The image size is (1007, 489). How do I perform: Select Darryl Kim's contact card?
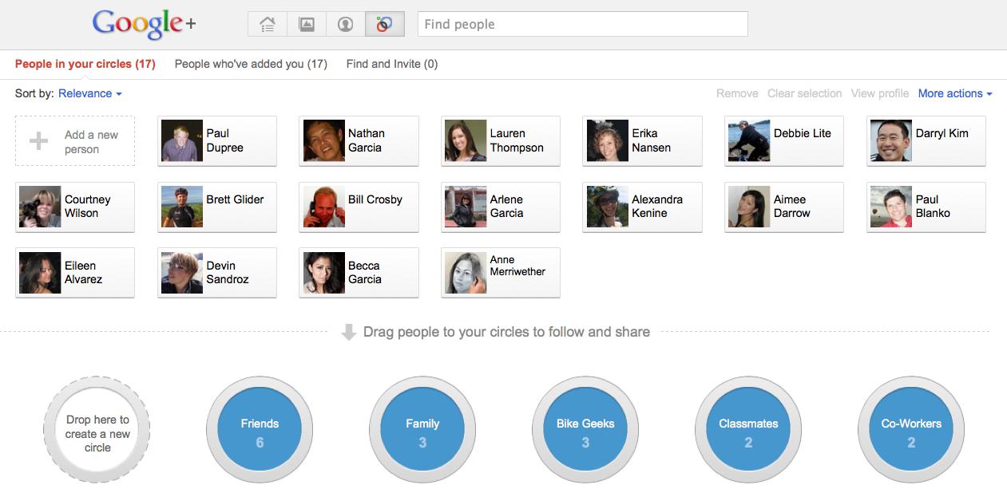[926, 141]
